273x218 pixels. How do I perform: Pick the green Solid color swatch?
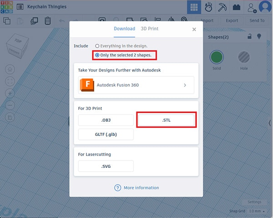coord(217,57)
